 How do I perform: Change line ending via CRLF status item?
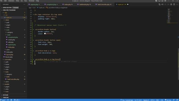pyautogui.click(x=157, y=100)
